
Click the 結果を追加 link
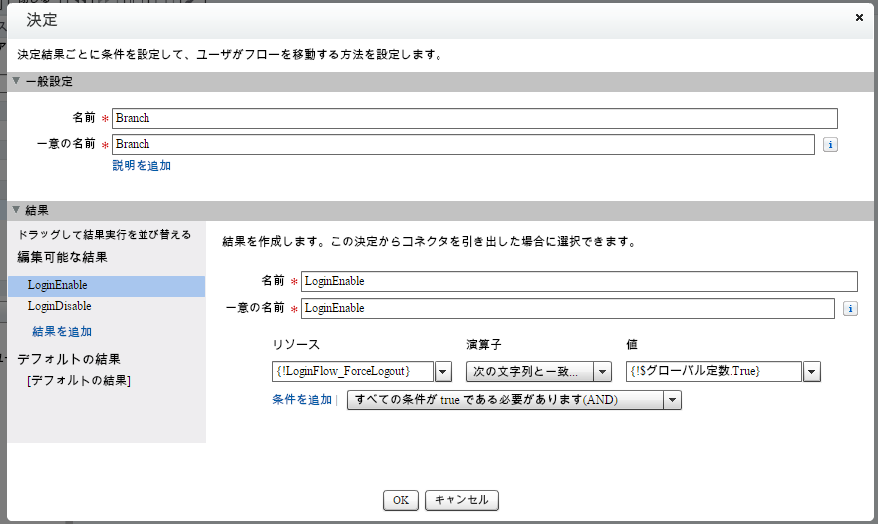(62, 332)
